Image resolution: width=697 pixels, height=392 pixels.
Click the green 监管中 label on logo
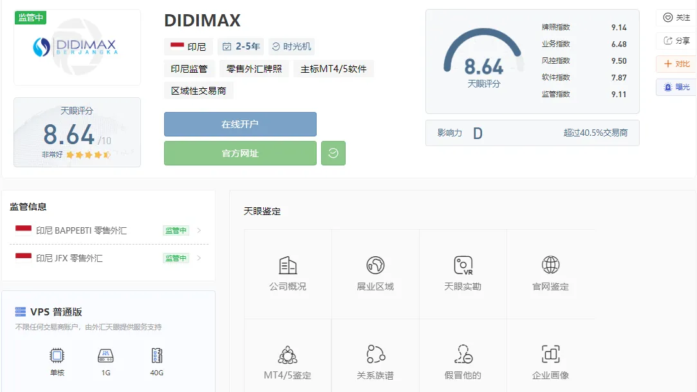point(31,18)
